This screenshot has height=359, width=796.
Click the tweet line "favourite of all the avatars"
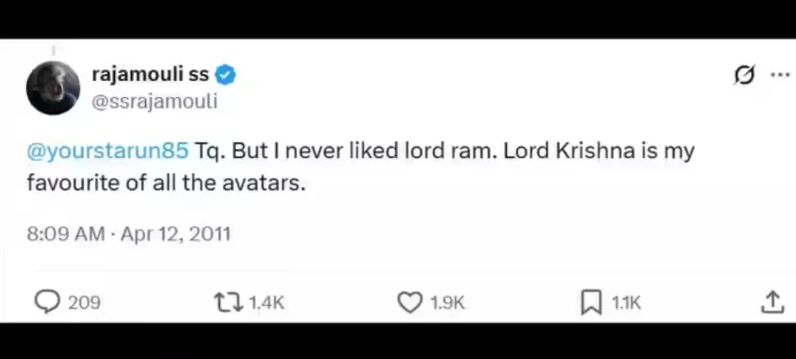point(166,183)
